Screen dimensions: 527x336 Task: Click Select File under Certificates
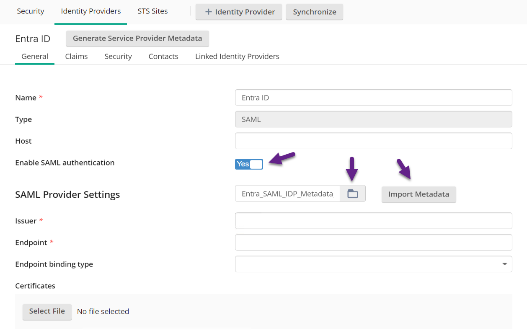tap(47, 311)
